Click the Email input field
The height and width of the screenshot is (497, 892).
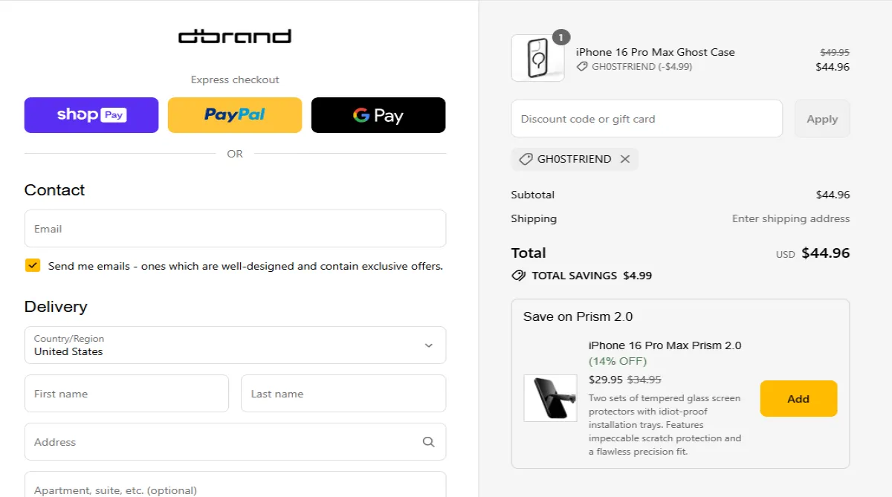tap(235, 228)
